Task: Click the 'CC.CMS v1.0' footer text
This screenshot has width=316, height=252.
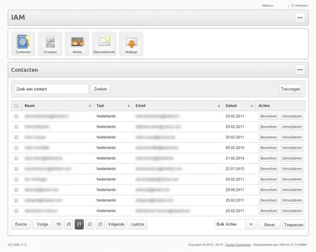Action: [x=17, y=245]
